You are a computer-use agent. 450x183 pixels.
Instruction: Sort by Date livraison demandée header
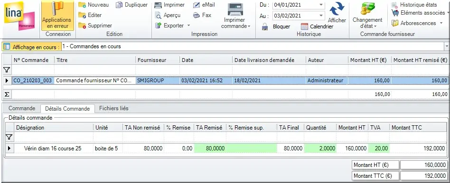click(x=269, y=60)
